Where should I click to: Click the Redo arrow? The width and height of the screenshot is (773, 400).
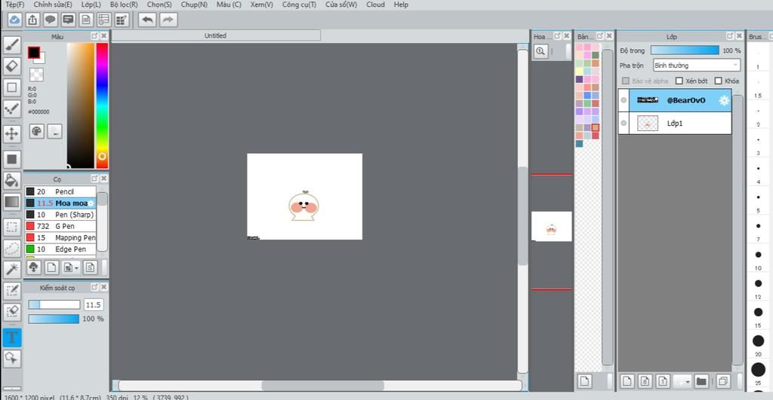(x=168, y=20)
